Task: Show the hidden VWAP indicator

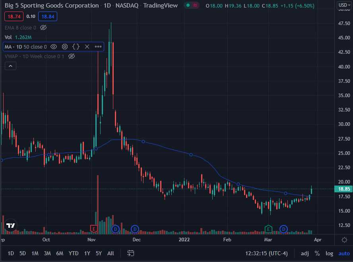Action: 72,56
